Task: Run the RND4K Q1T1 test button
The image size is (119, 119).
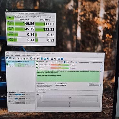Action: coord(11,40)
